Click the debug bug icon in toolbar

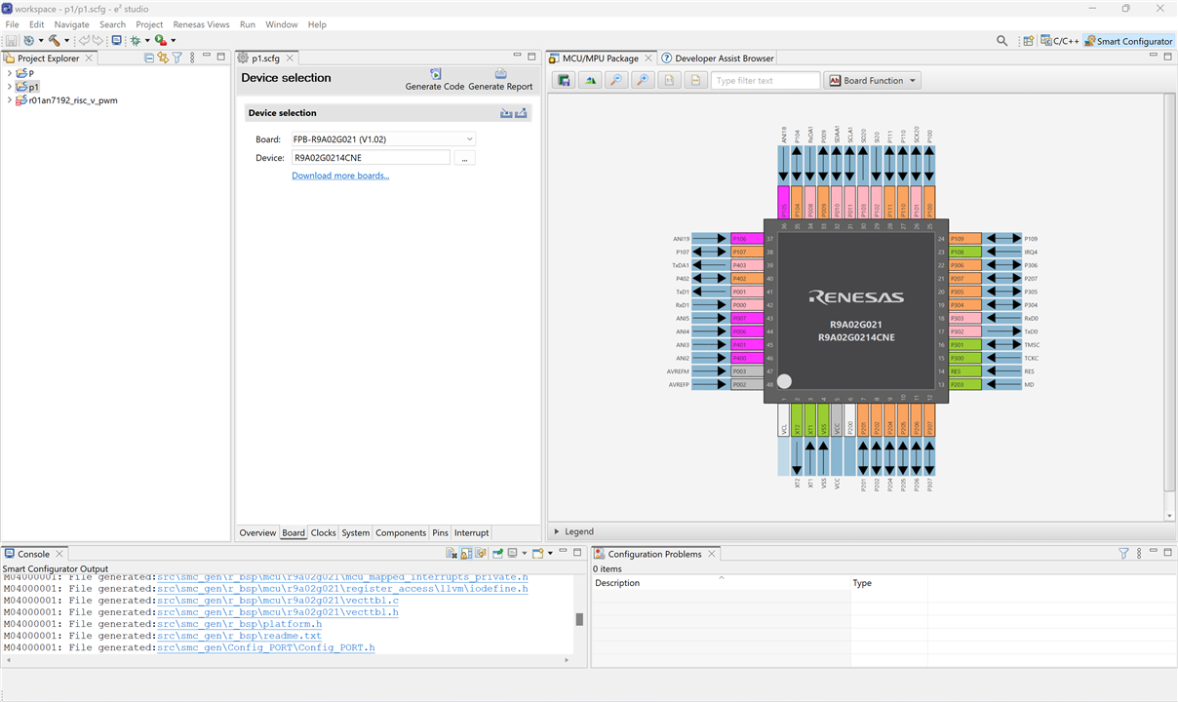tap(135, 41)
